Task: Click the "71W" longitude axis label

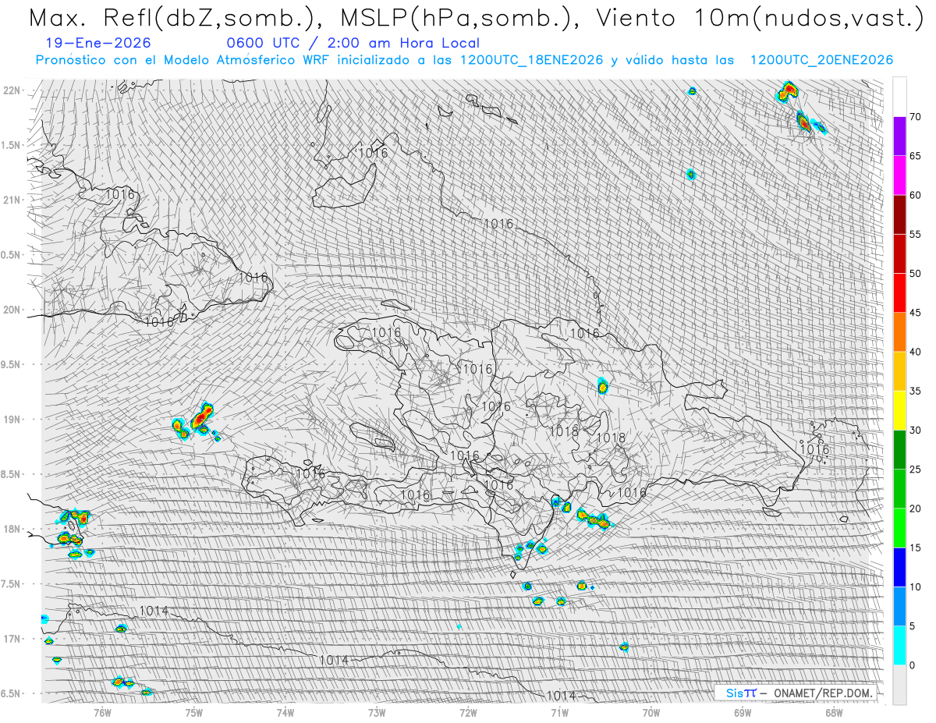Action: point(559,712)
